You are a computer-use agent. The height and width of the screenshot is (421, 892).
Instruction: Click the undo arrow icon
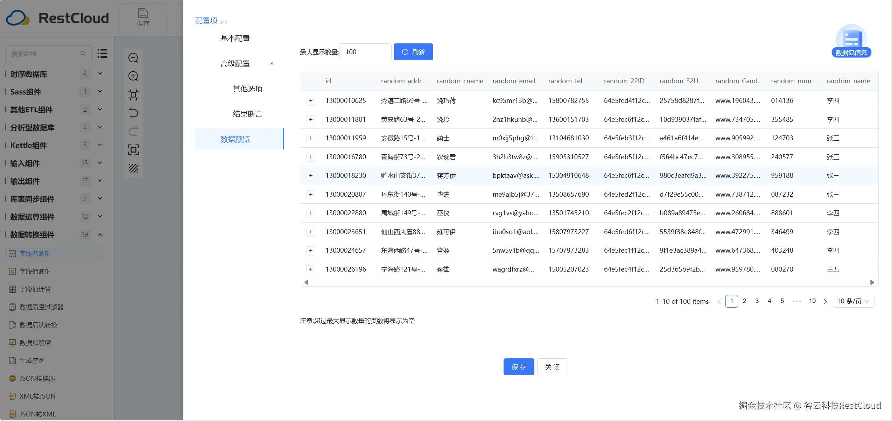(x=133, y=113)
